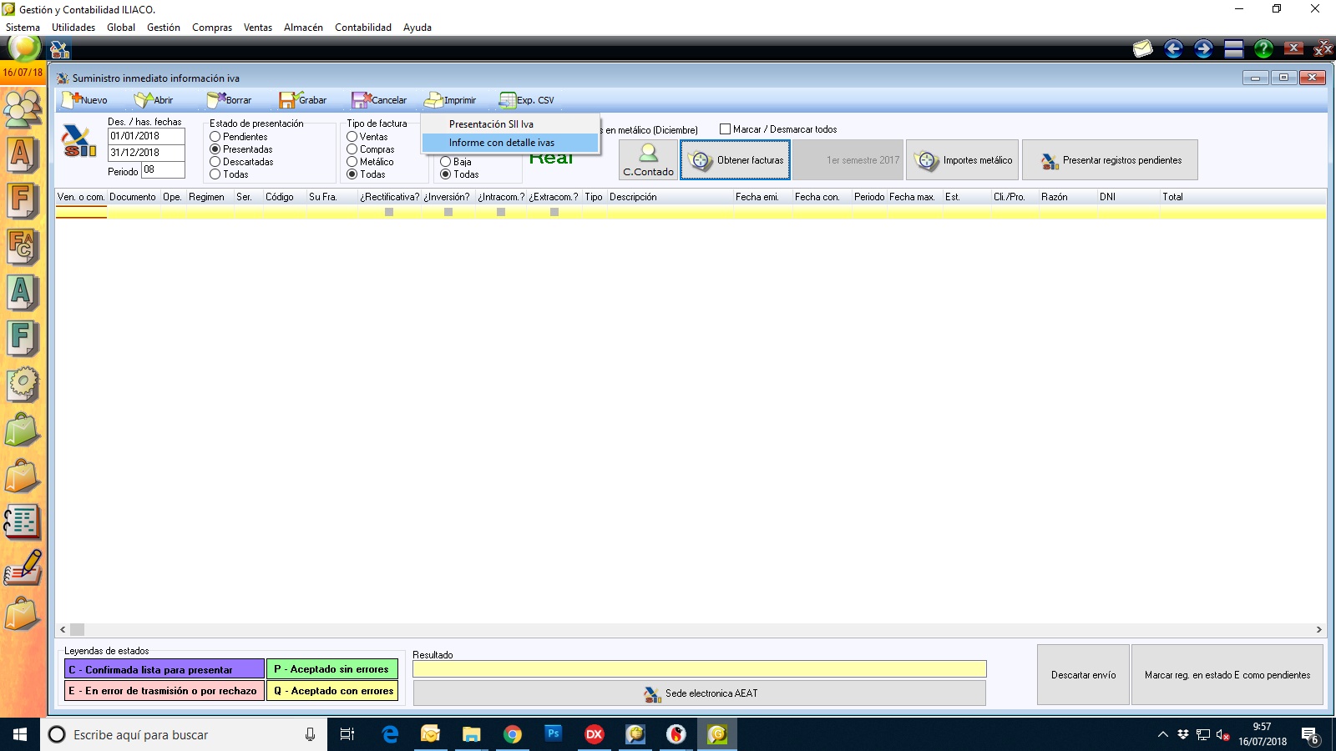
Task: Click the gear settings icon in sidebar
Action: [x=23, y=385]
